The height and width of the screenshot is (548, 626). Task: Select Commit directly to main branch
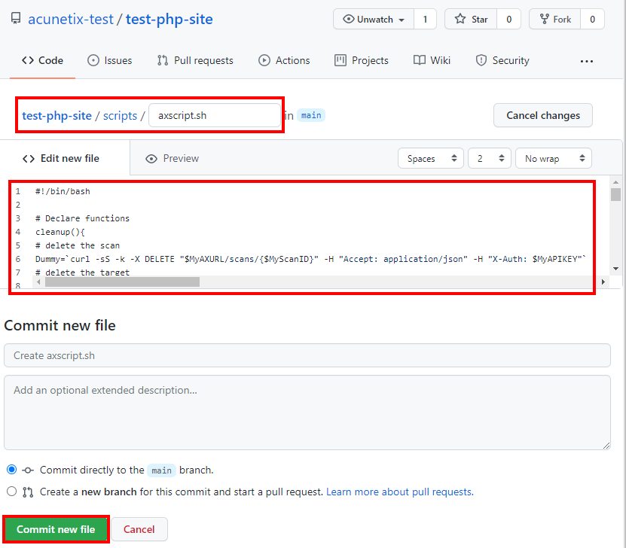click(12, 470)
